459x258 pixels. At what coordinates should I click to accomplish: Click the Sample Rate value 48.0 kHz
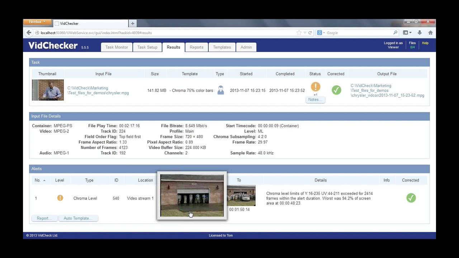[266, 153]
